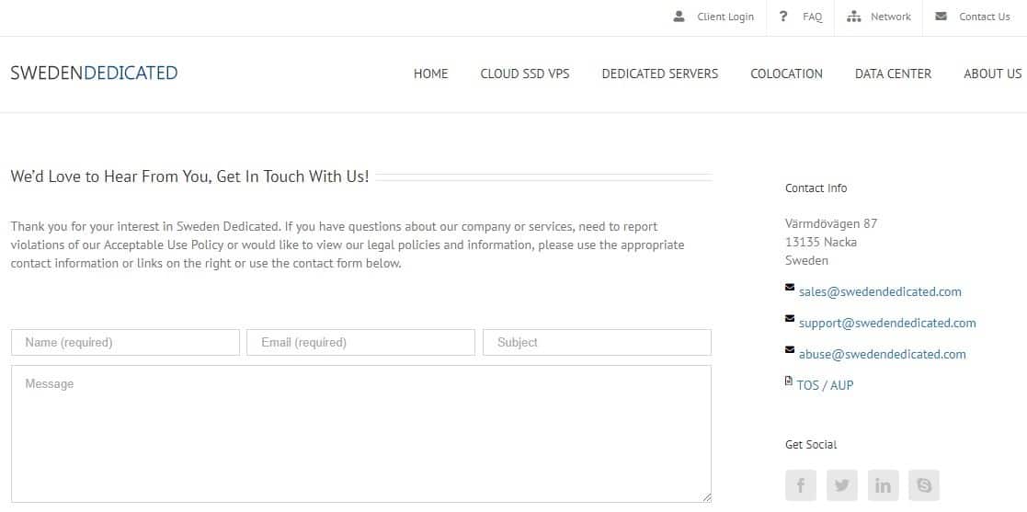
Task: Click the envelope icon beside sales email
Action: click(790, 287)
